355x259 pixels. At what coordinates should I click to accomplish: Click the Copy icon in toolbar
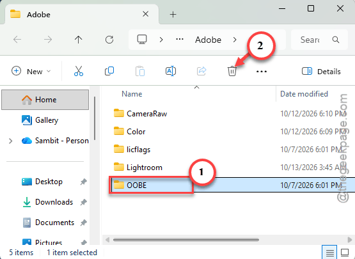tap(109, 71)
